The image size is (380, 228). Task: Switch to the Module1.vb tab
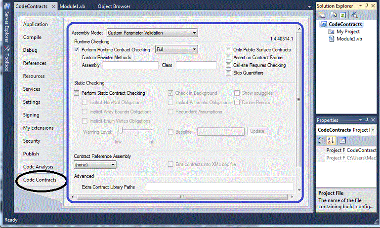coord(72,6)
